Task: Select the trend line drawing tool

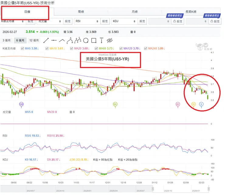Action: 46,40
